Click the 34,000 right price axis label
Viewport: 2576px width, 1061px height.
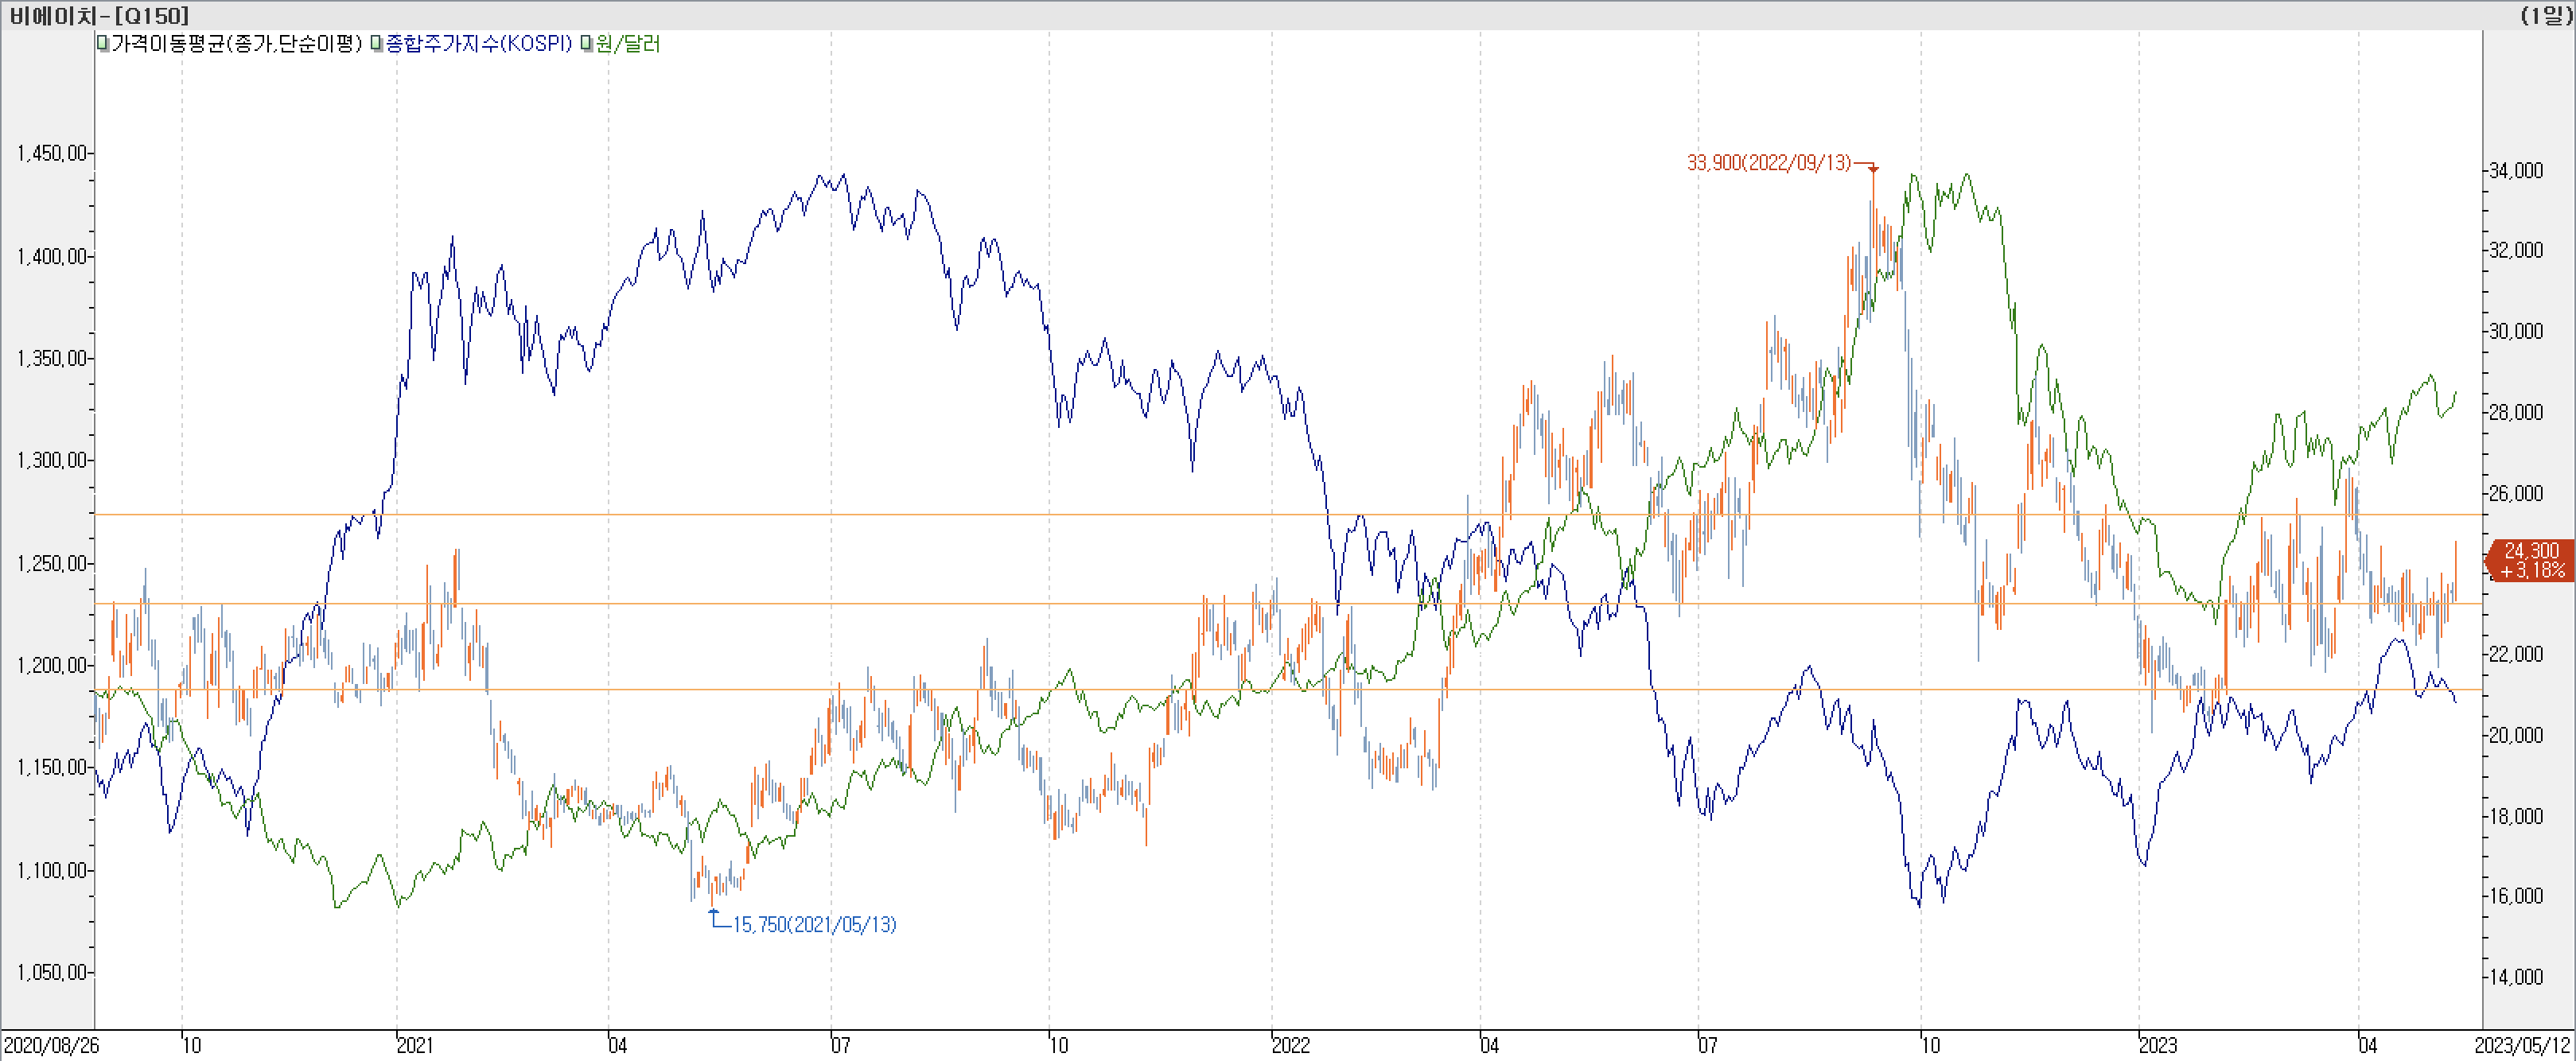click(x=2515, y=171)
